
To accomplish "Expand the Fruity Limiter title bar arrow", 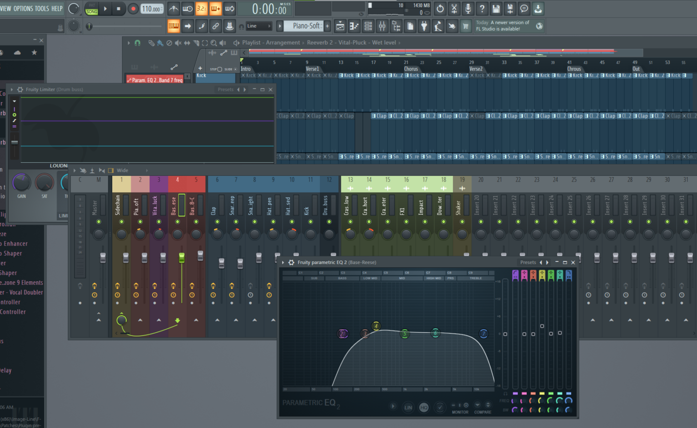I will [12, 90].
